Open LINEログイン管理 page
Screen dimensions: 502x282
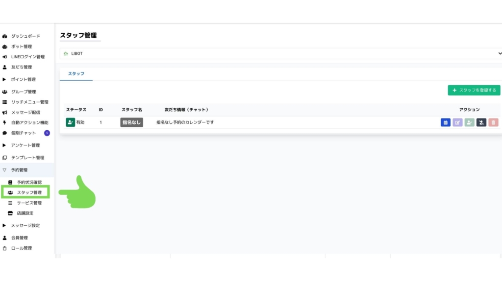pos(27,57)
